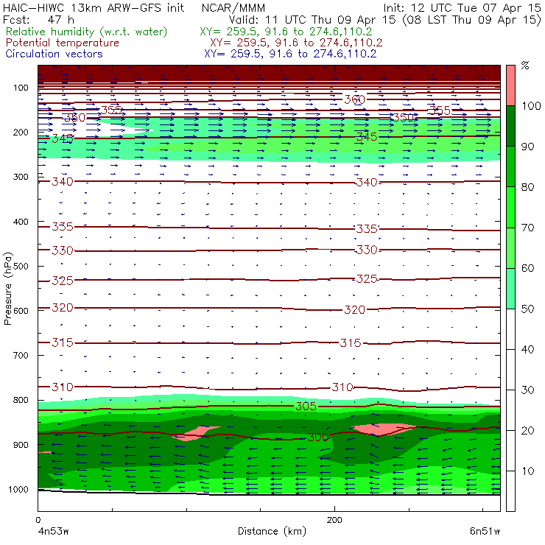Click the bright green 70-80% colorbar segment

[x=510, y=207]
